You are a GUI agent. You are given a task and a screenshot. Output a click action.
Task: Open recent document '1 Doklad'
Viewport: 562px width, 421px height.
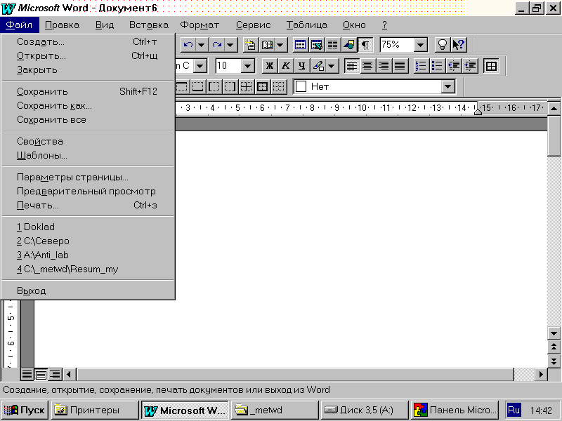36,227
